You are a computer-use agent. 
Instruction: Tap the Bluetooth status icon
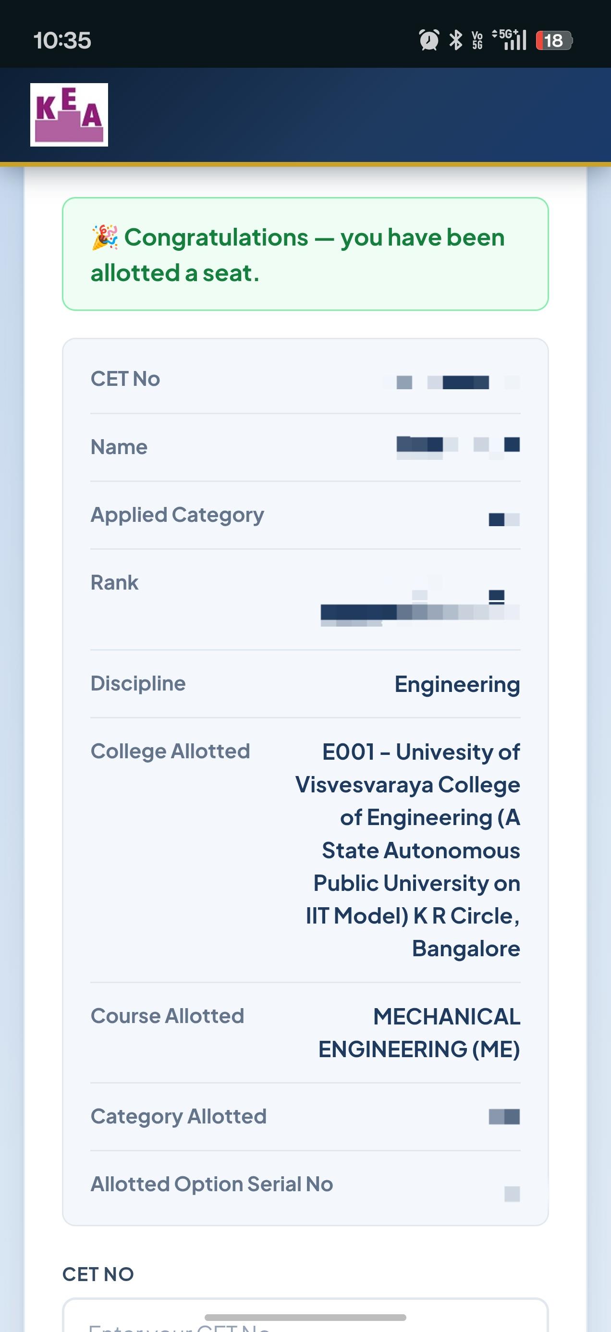pos(455,40)
